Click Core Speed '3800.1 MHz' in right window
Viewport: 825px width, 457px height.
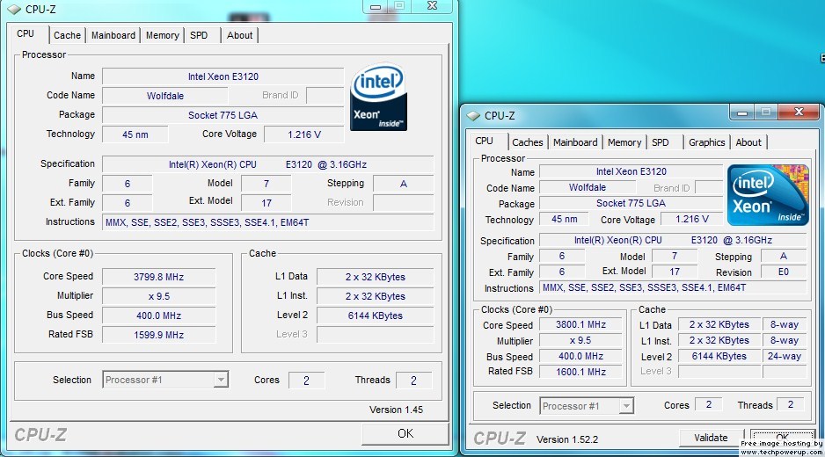(580, 324)
